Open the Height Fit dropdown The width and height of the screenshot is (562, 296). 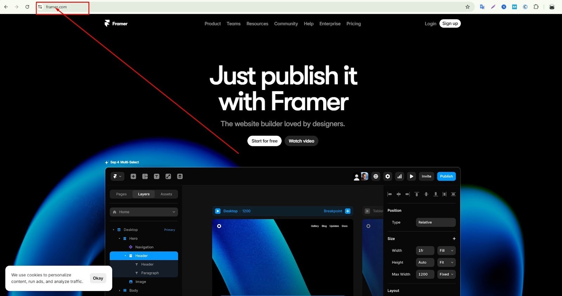pyautogui.click(x=446, y=263)
